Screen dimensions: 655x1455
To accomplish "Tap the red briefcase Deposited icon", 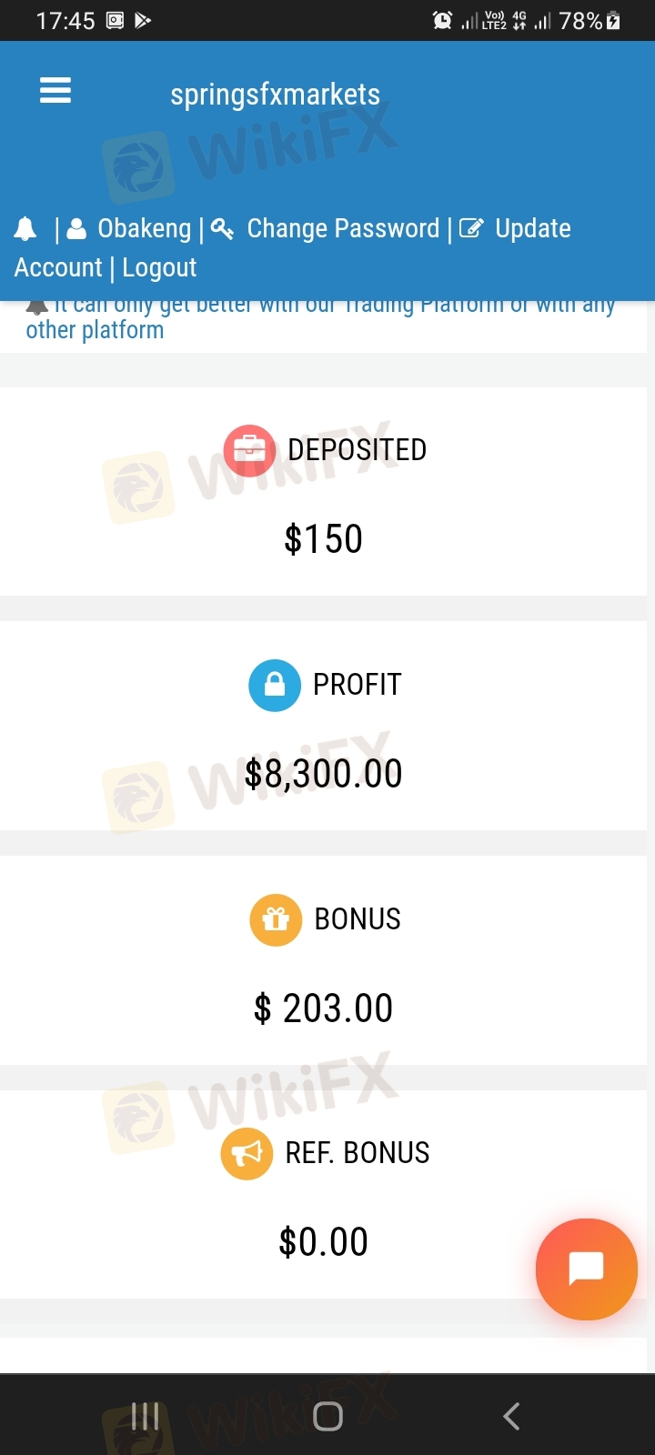I will point(249,451).
